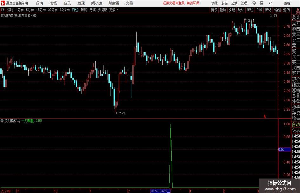Click the 标记 mark button
The width and height of the screenshot is (300, 193).
point(268,10)
